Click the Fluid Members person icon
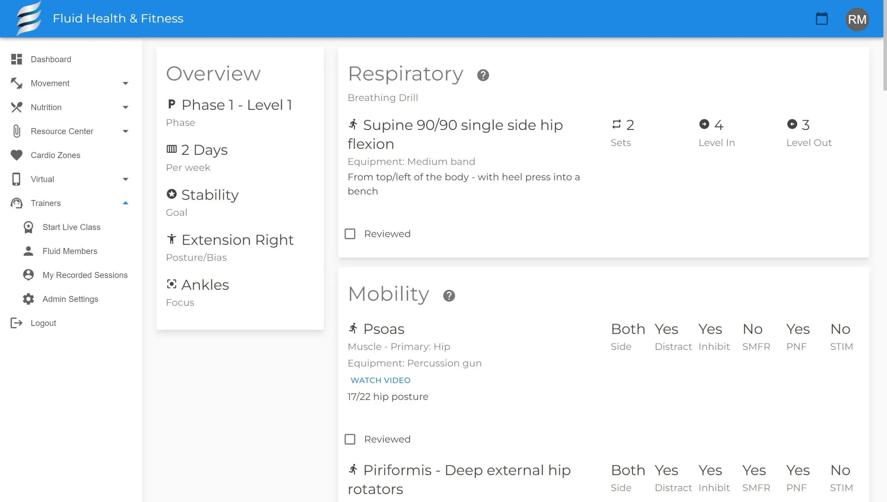The height and width of the screenshot is (502, 887). pyautogui.click(x=28, y=251)
